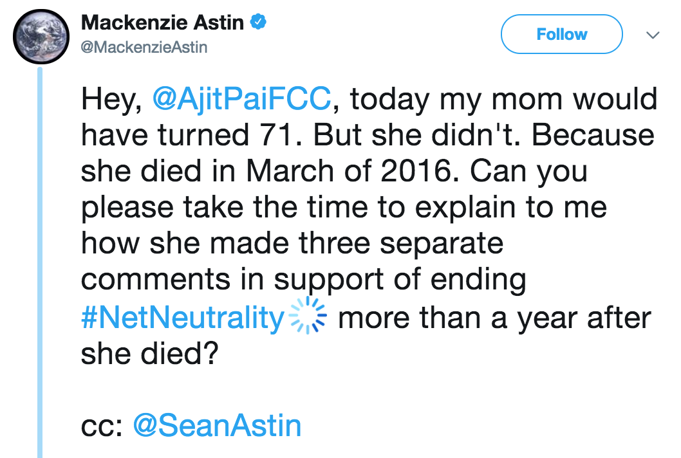Click the "comments in support of ending" line
The image size is (681, 458).
(x=303, y=282)
